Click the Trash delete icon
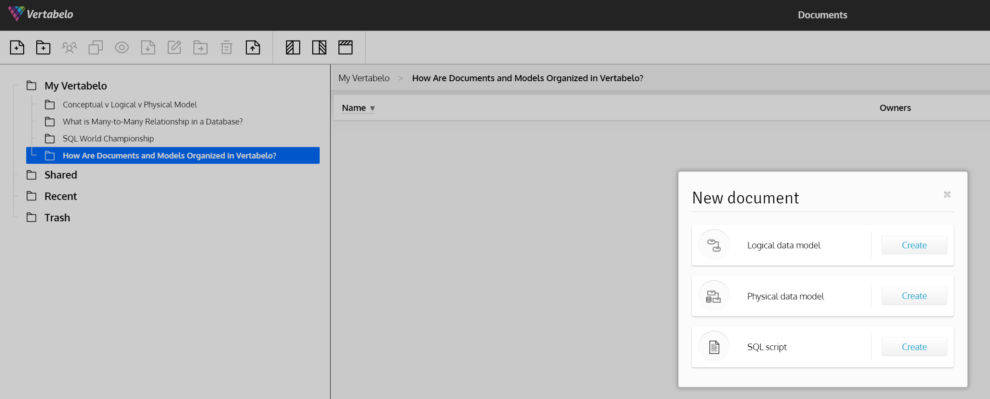This screenshot has width=990, height=399. pyautogui.click(x=227, y=47)
